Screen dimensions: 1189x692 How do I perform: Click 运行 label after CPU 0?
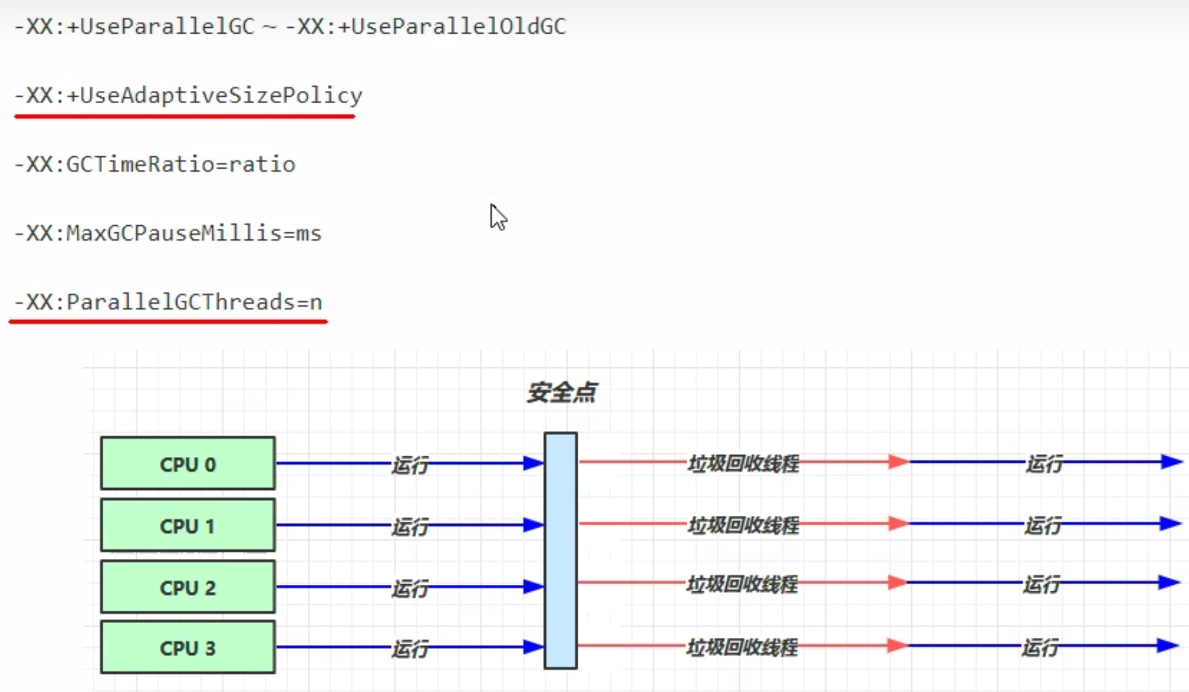410,465
